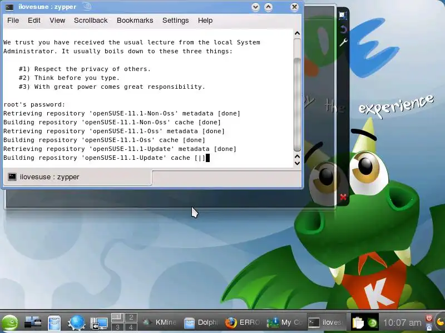The height and width of the screenshot is (333, 445).
Task: Click the 'root's password:' line in the terminal
Action: (34, 104)
